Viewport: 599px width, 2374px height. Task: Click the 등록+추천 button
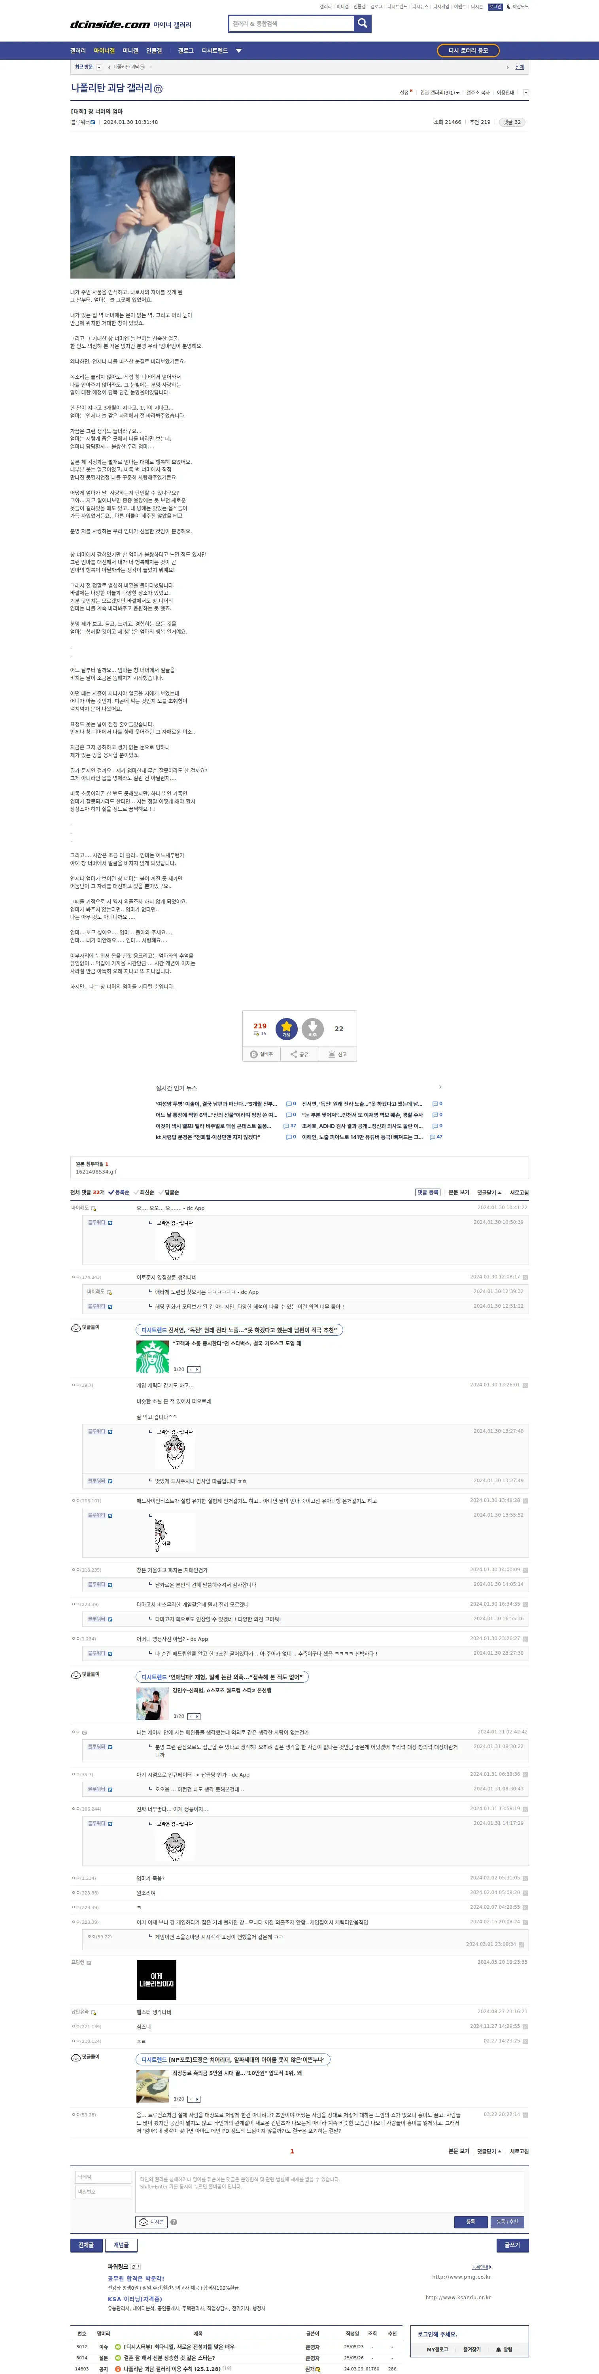[x=508, y=2222]
